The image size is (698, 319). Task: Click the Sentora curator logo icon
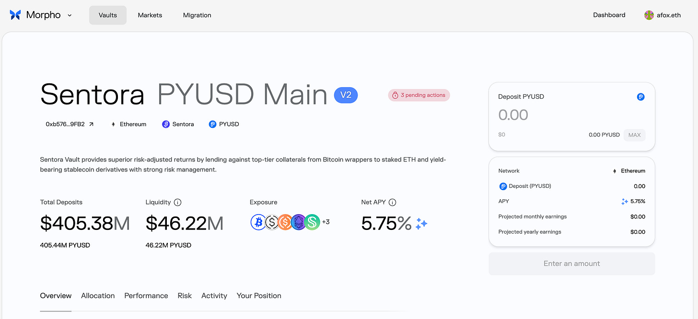pos(166,124)
